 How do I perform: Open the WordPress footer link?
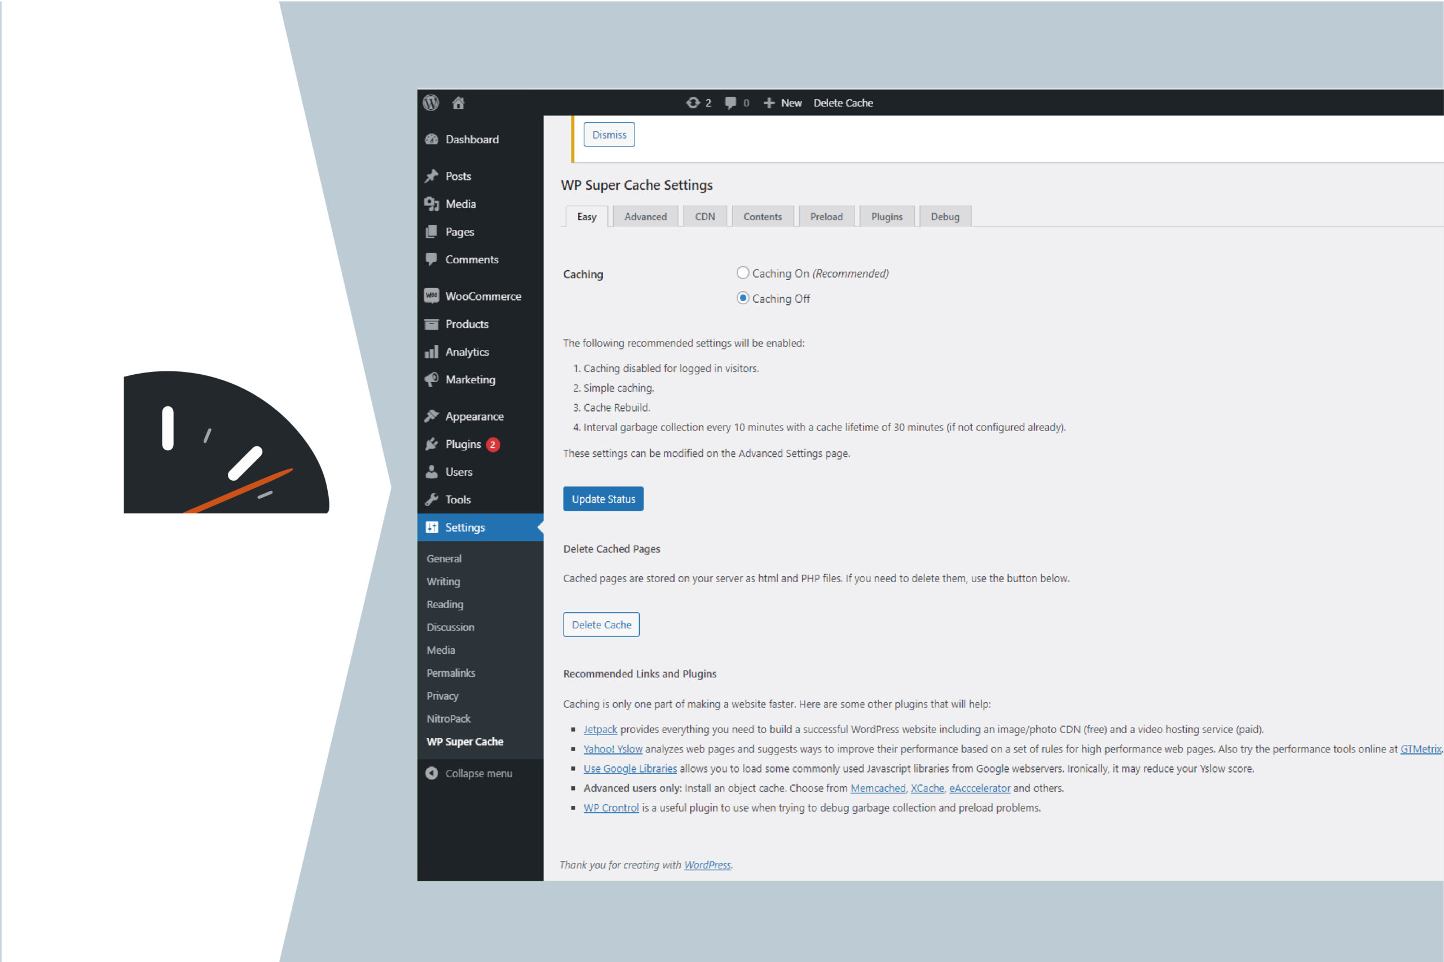pos(707,865)
